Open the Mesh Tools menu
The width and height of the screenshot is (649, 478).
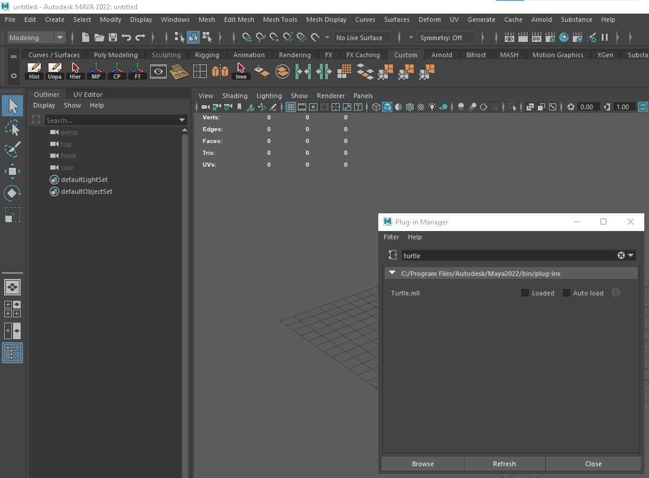pyautogui.click(x=280, y=19)
